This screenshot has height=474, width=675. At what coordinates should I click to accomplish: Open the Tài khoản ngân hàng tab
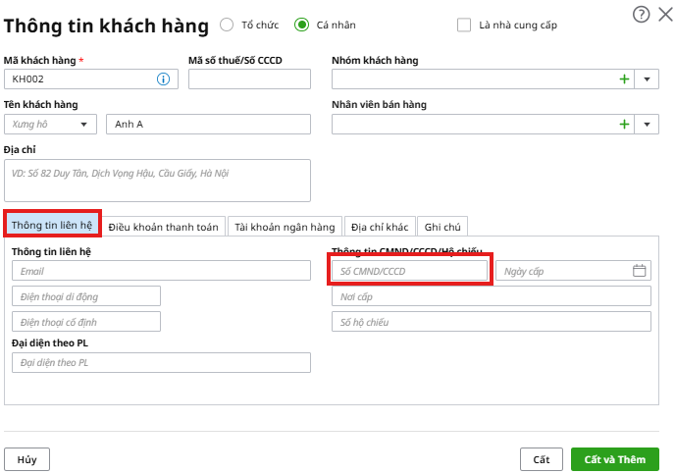[285, 226]
